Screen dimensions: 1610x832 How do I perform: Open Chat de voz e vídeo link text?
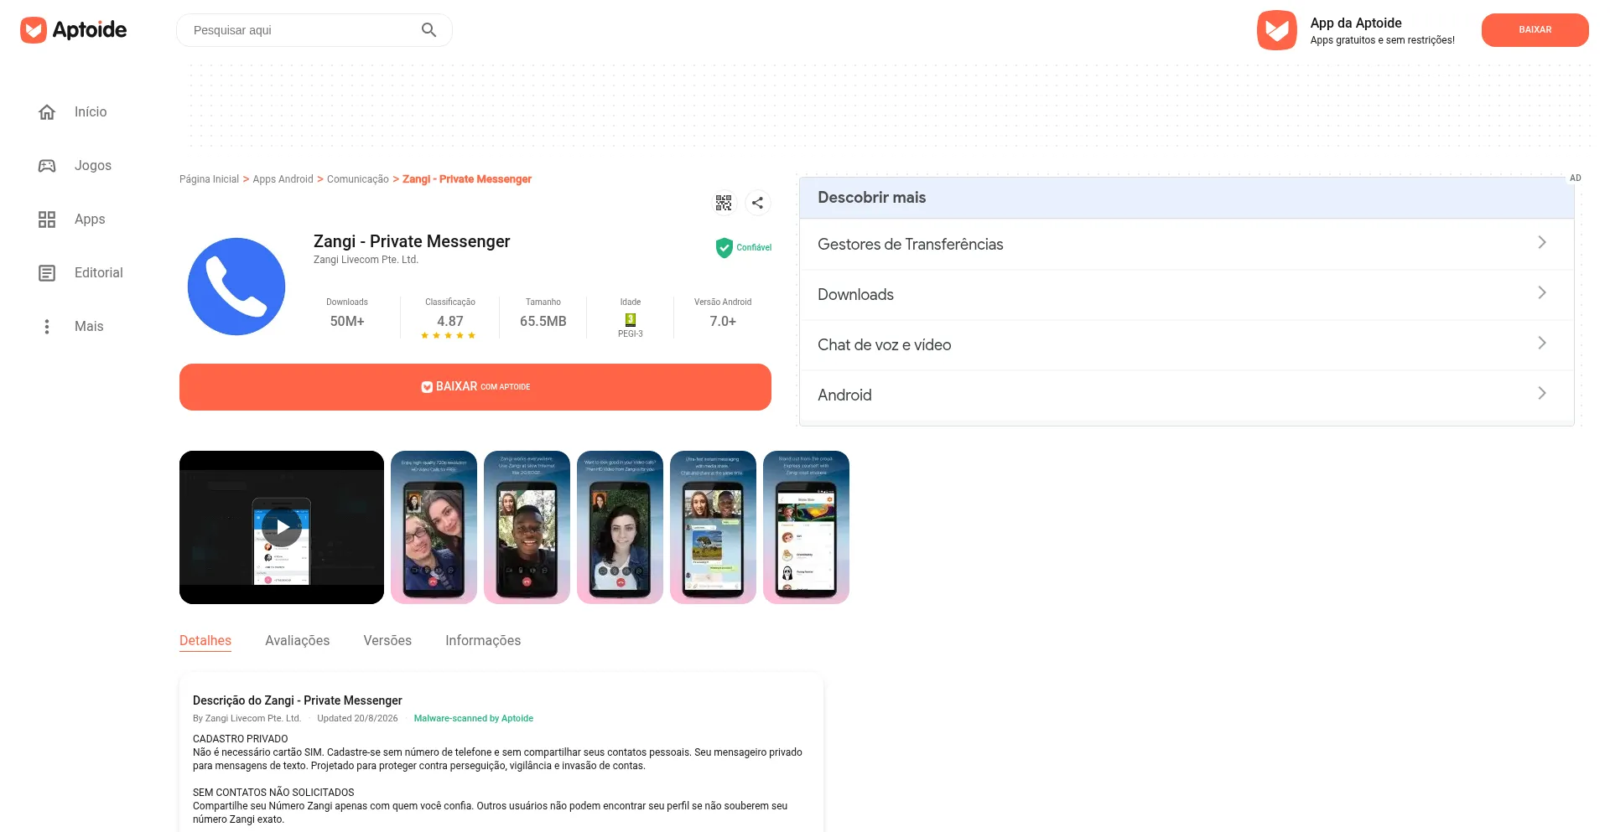(885, 345)
